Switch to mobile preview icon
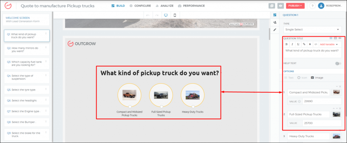Screen dimensions: 347x143 pos(175,16)
